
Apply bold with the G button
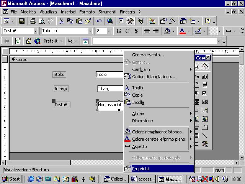tap(119, 31)
